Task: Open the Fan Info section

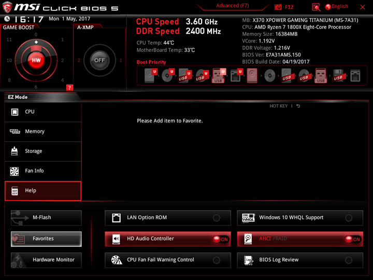Action: click(43, 171)
